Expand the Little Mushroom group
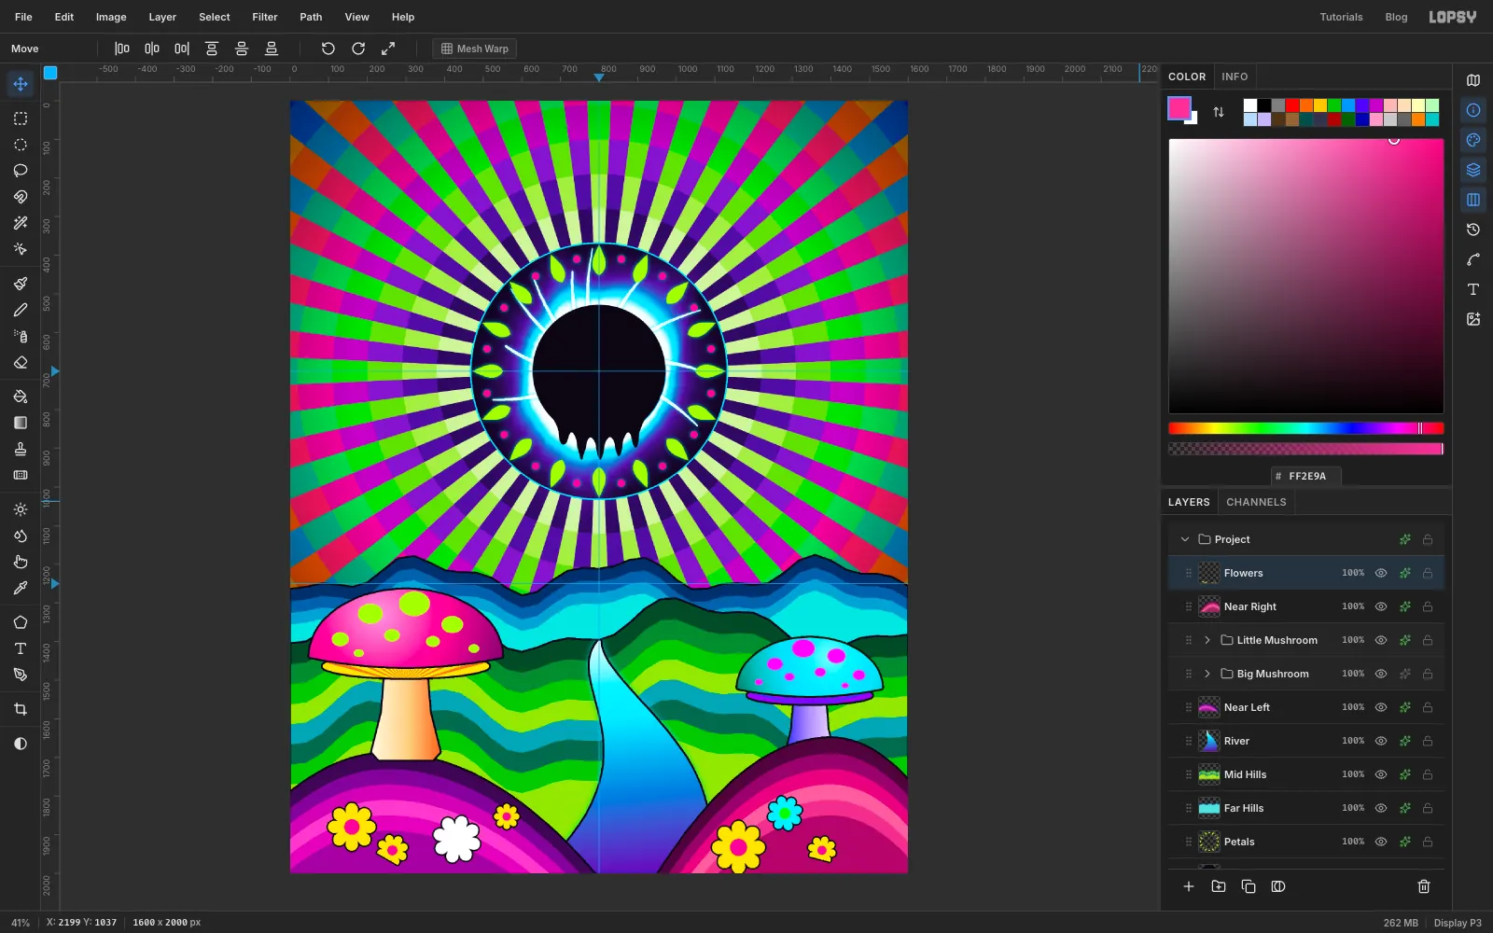Screen dimensions: 1493x933 pos(1207,640)
